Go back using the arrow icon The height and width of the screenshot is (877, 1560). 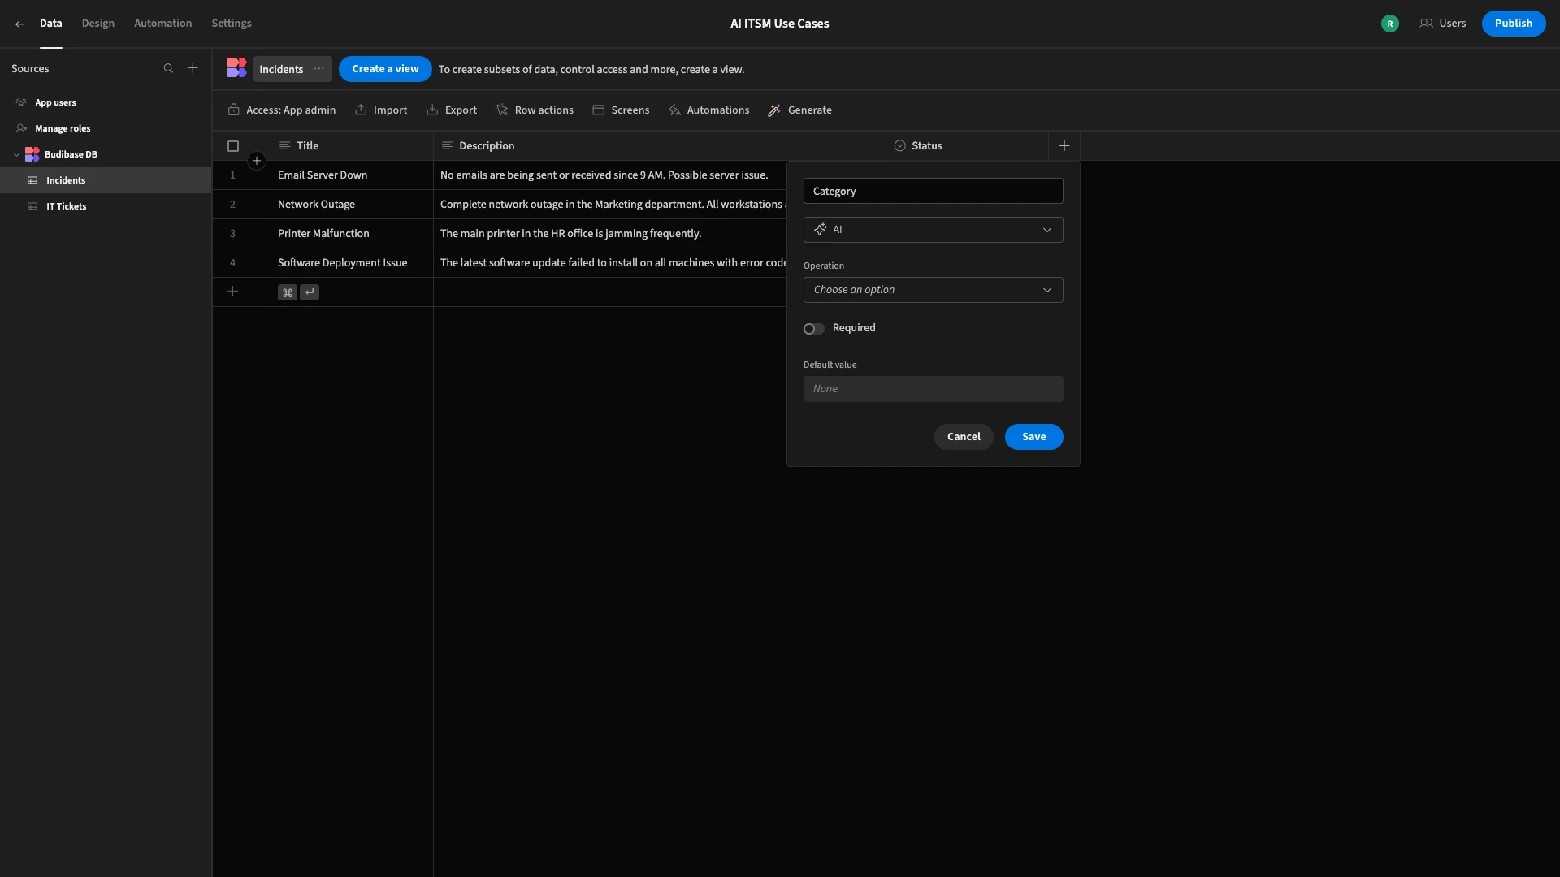pyautogui.click(x=19, y=24)
